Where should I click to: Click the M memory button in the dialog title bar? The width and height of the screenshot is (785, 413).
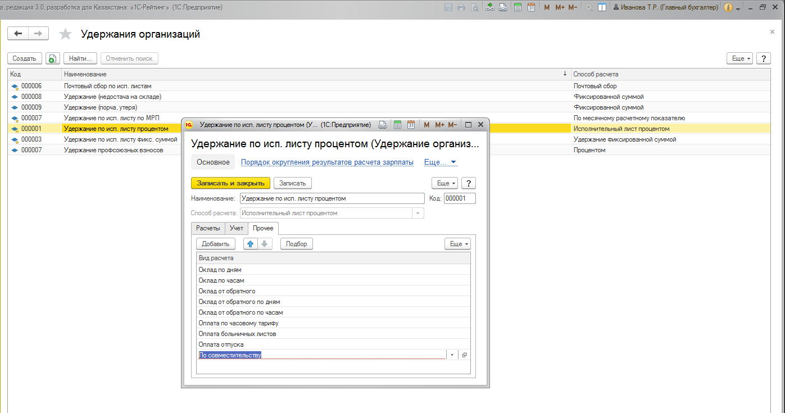point(426,124)
